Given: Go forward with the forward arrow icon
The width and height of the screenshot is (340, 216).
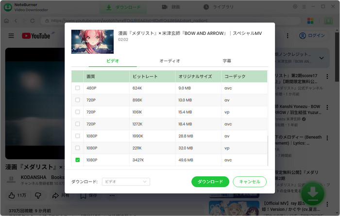Looking at the screenshot, I should (24, 21).
